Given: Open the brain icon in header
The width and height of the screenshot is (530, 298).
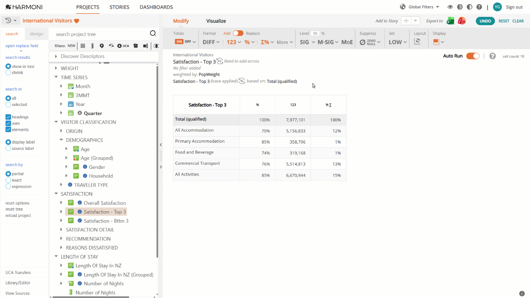Looking at the screenshot, I should click(x=460, y=7).
